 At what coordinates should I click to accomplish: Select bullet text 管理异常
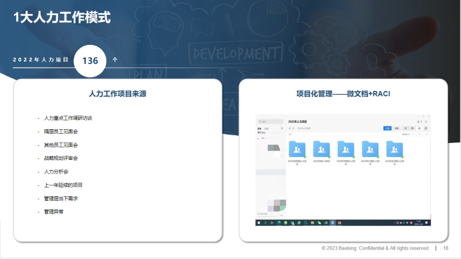coord(53,212)
